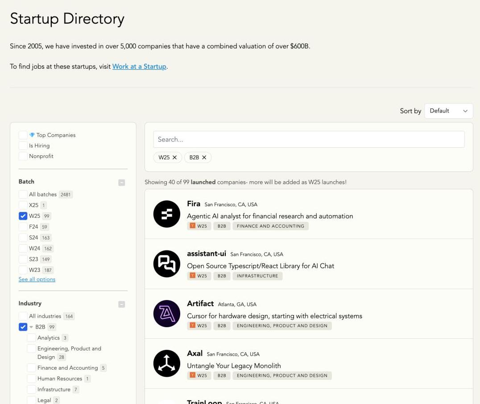
Task: Click See all options under Batch
Action: 37,279
